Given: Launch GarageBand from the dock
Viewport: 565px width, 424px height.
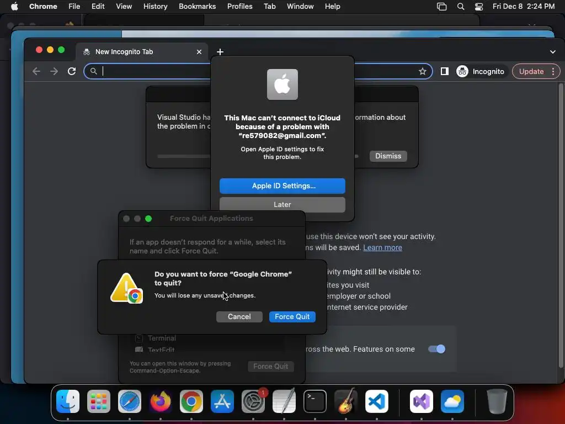Looking at the screenshot, I should point(346,401).
